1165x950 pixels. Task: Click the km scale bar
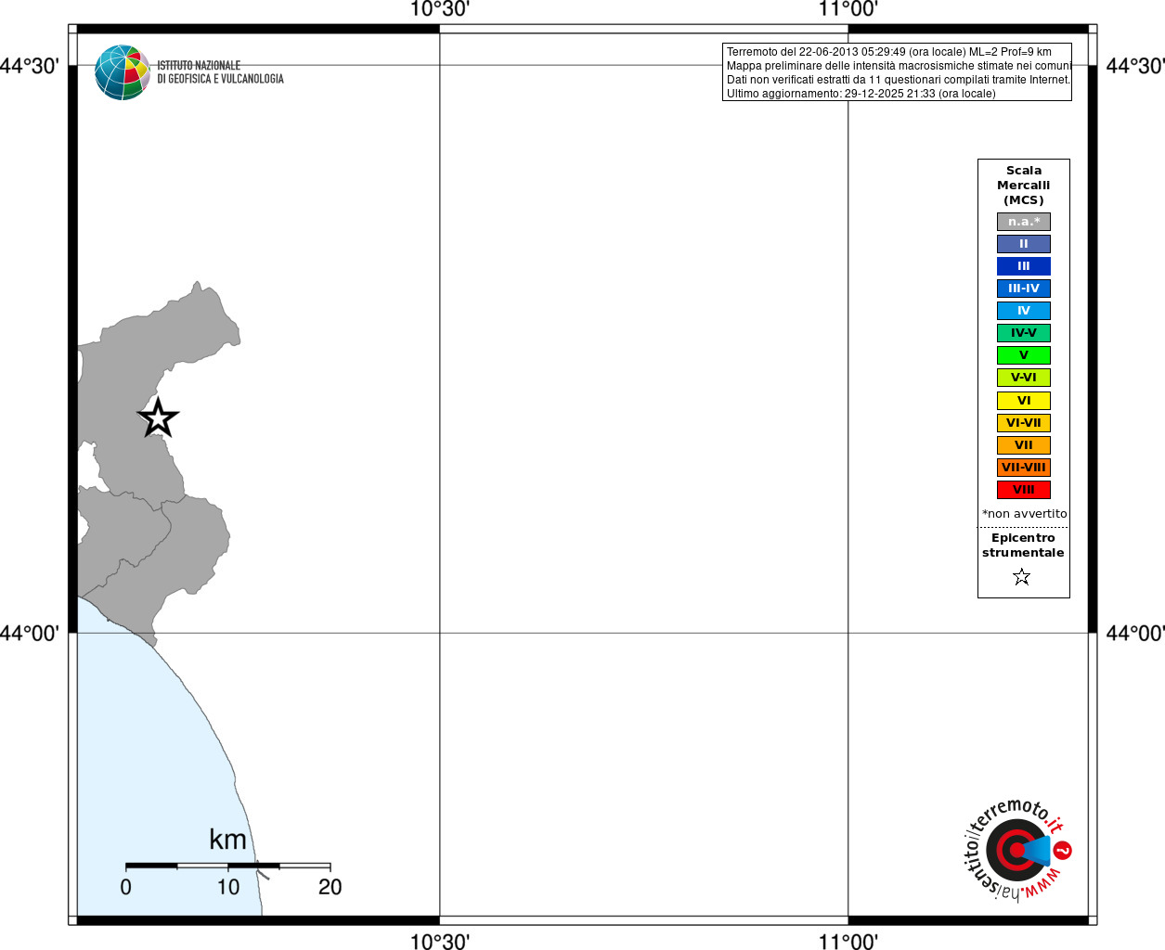tap(228, 866)
